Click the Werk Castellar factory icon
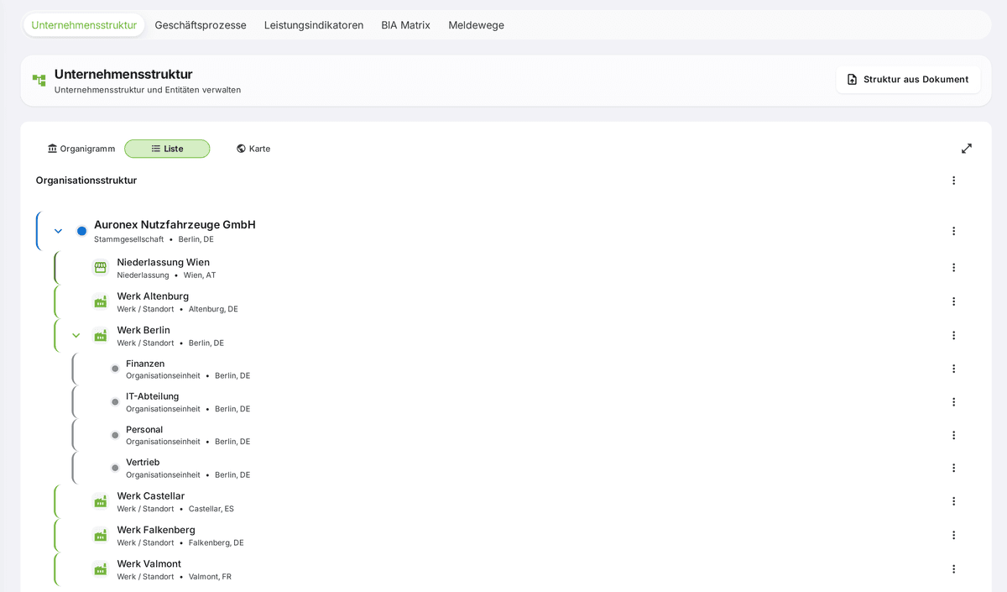The height and width of the screenshot is (592, 1007). pos(101,501)
